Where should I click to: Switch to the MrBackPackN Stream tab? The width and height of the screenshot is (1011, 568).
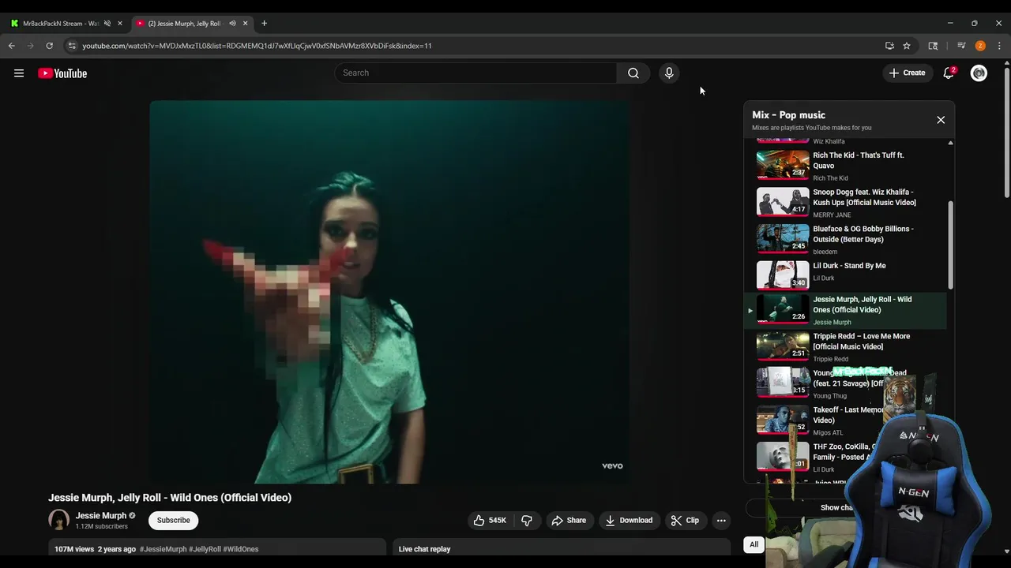[x=60, y=24]
